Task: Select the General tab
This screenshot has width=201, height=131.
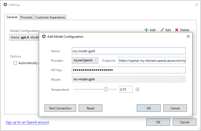Action: point(12,17)
